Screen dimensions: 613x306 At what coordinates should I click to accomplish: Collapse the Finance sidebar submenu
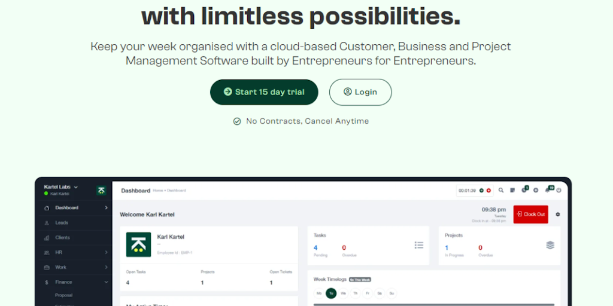[106, 282]
